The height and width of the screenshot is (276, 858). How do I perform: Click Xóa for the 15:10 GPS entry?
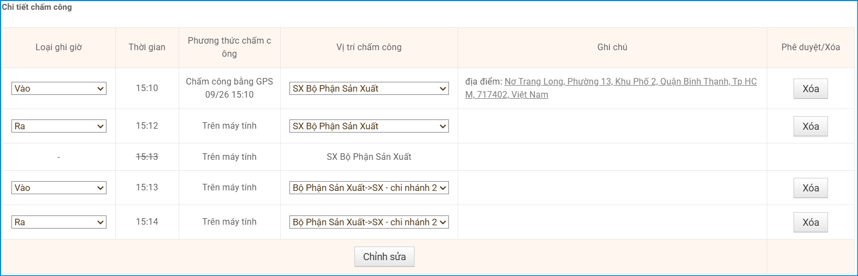[x=810, y=89]
